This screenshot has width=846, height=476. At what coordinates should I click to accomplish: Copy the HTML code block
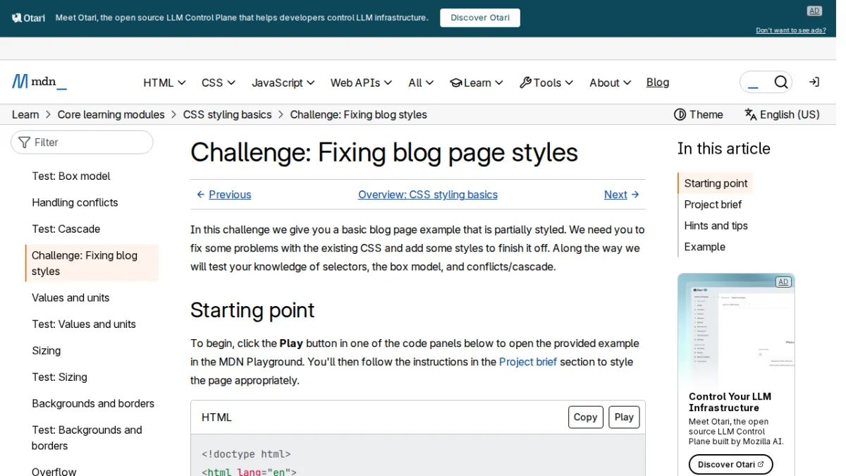coord(586,417)
